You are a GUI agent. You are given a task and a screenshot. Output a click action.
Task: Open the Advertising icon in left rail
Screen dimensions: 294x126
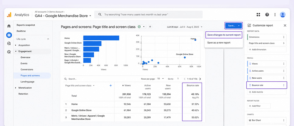[x=9, y=52]
